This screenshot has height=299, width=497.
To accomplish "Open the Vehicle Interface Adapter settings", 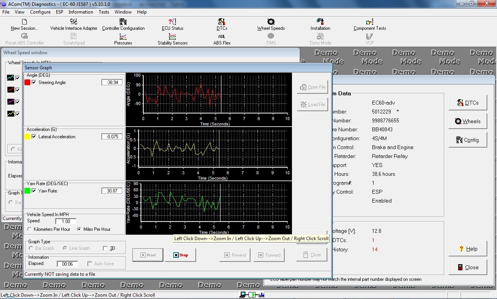I will 73,24.
